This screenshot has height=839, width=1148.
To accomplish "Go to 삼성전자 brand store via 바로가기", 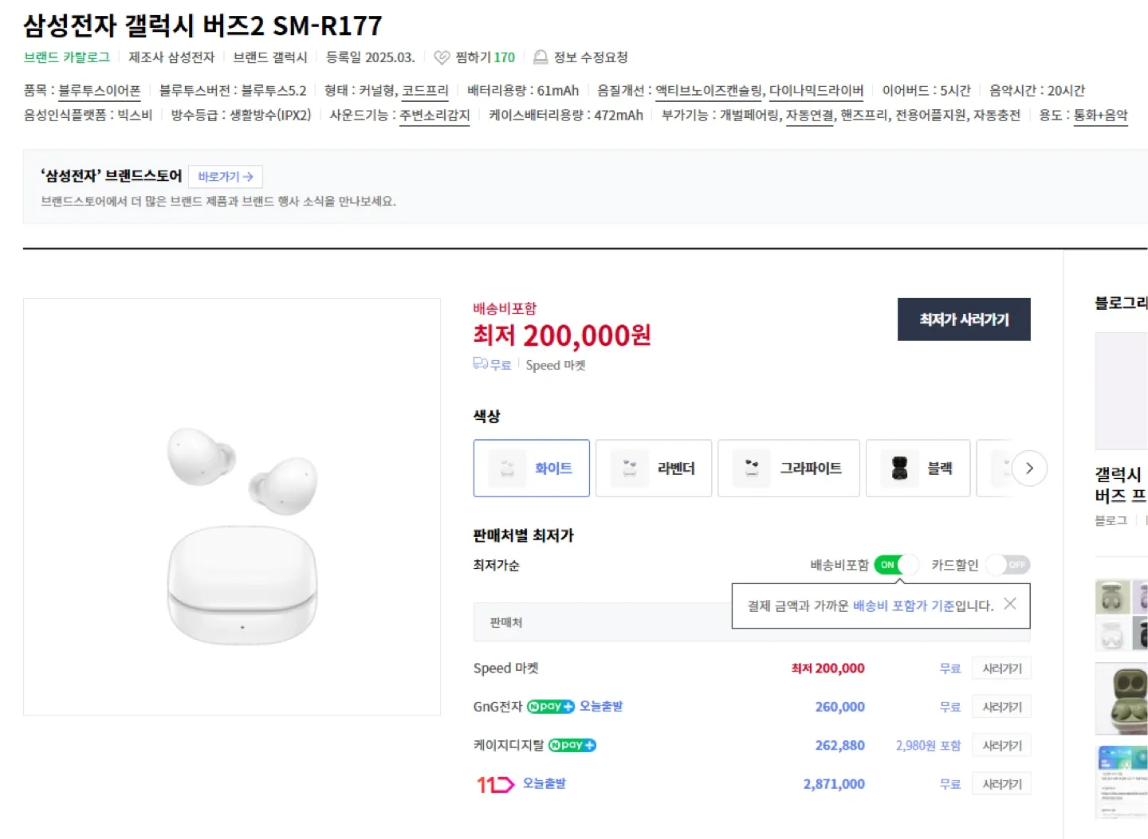I will pyautogui.click(x=226, y=177).
